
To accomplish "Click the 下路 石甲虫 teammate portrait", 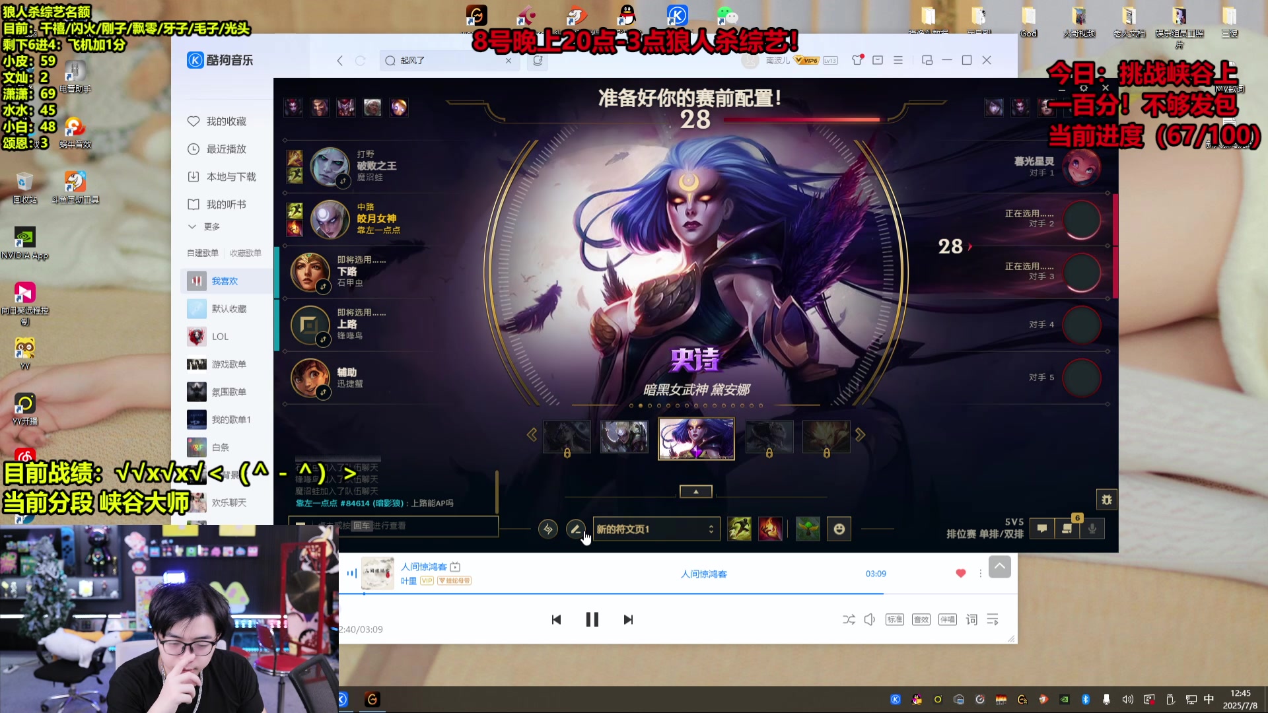I will 310,271.
